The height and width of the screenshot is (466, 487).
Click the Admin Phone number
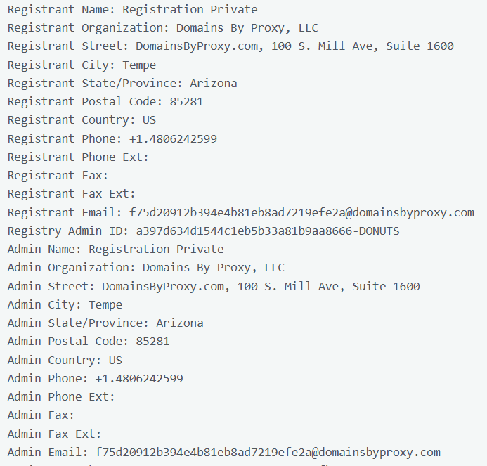(139, 378)
